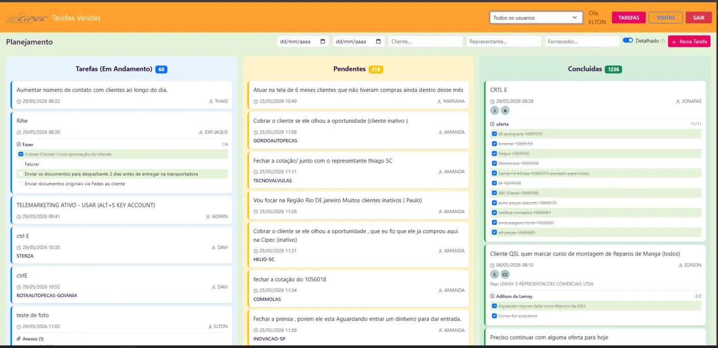
Task: Click the checklist icon beside Fazer
Action: point(19,145)
